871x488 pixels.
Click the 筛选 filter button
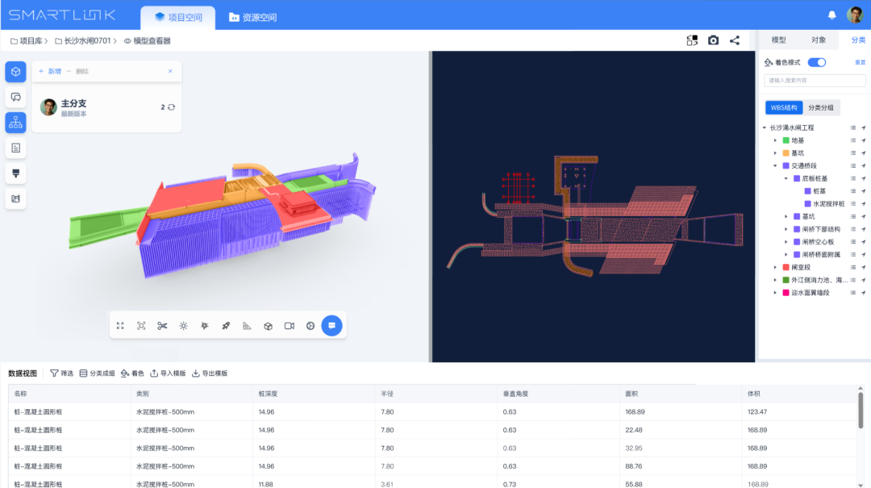click(61, 373)
